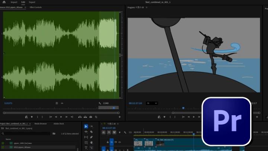Screen dimensions: 268x151
Task: Open the Program monitor panel menu
Action: click(x=146, y=7)
